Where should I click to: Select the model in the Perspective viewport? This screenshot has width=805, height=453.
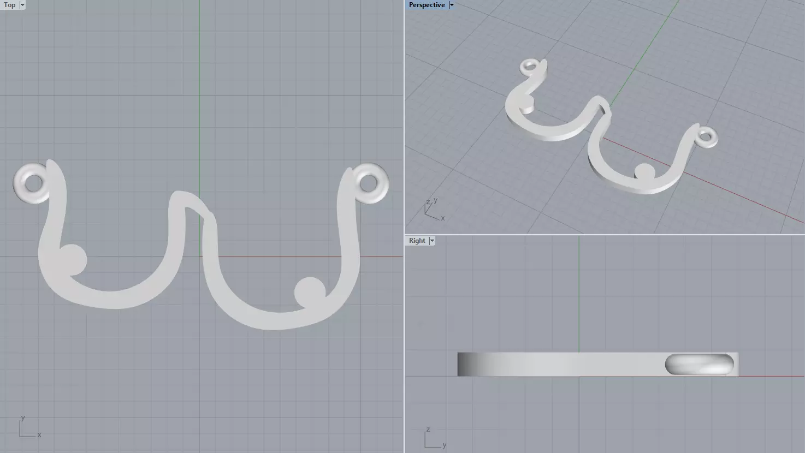pos(611,127)
